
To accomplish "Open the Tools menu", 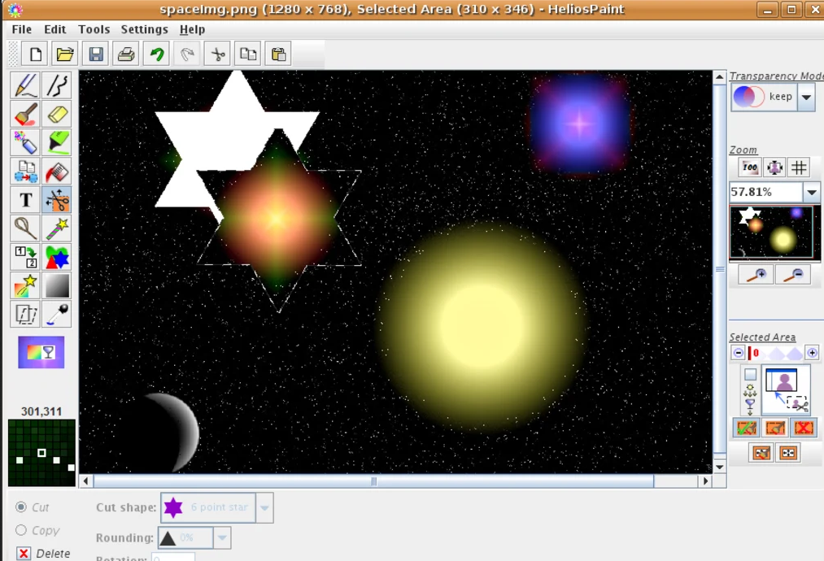I will pyautogui.click(x=94, y=29).
